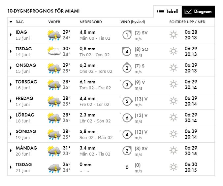
Task: Click the sun icon in Lördag's row
Action: pyautogui.click(x=173, y=117)
